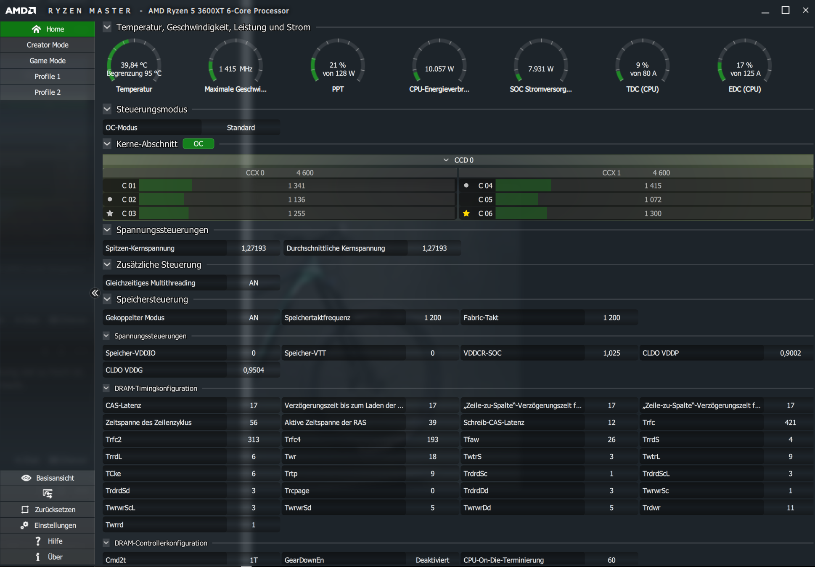This screenshot has width=815, height=567.
Task: Collapse the DRAM-Timingkonfiguration section
Action: point(106,388)
